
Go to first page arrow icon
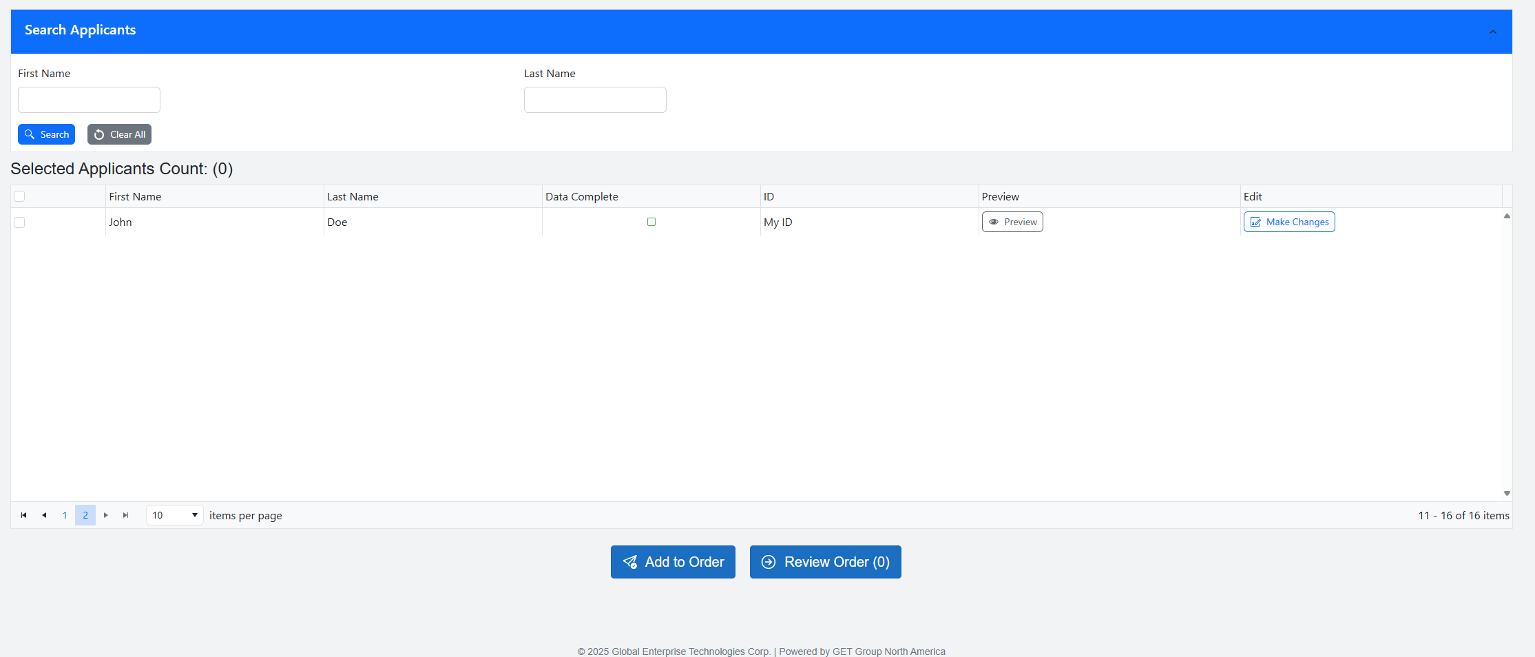pos(24,515)
